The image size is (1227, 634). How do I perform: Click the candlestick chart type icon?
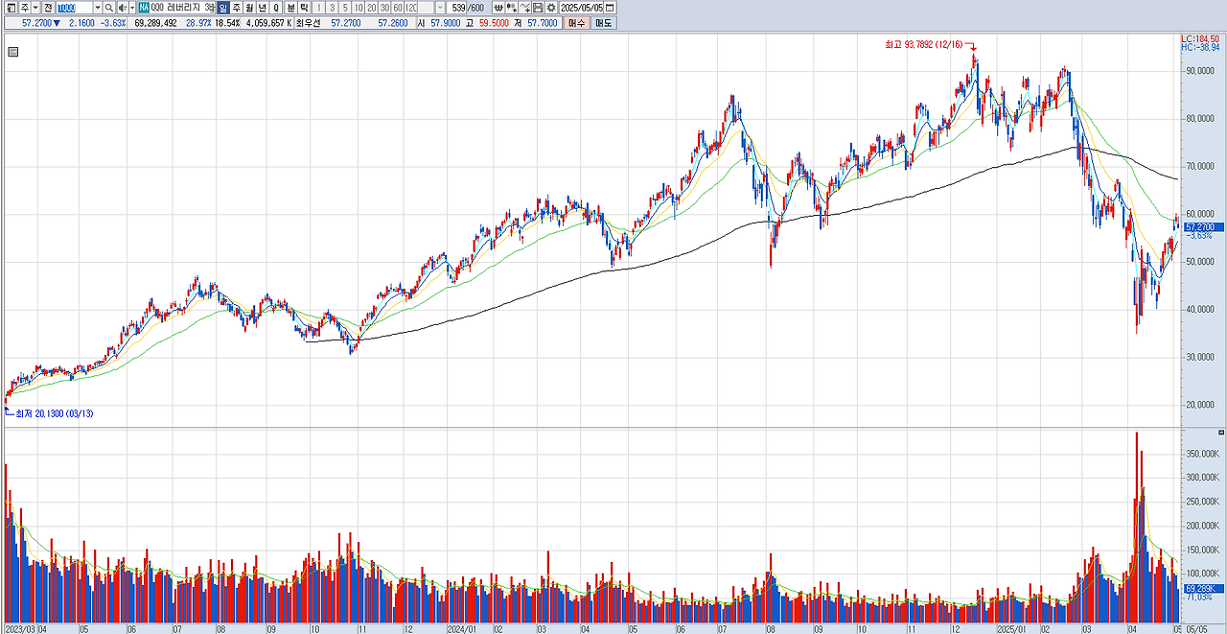(x=512, y=8)
